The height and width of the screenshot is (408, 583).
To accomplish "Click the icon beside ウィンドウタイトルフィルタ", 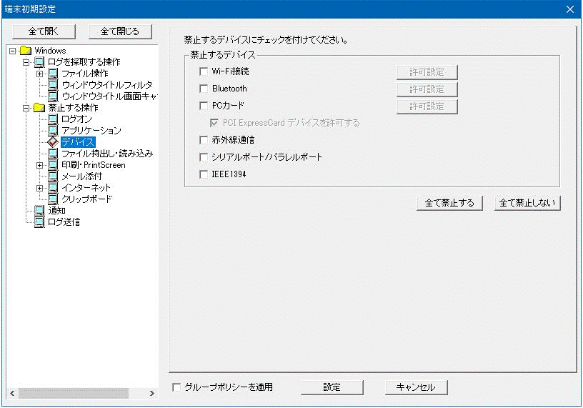I will (53, 85).
